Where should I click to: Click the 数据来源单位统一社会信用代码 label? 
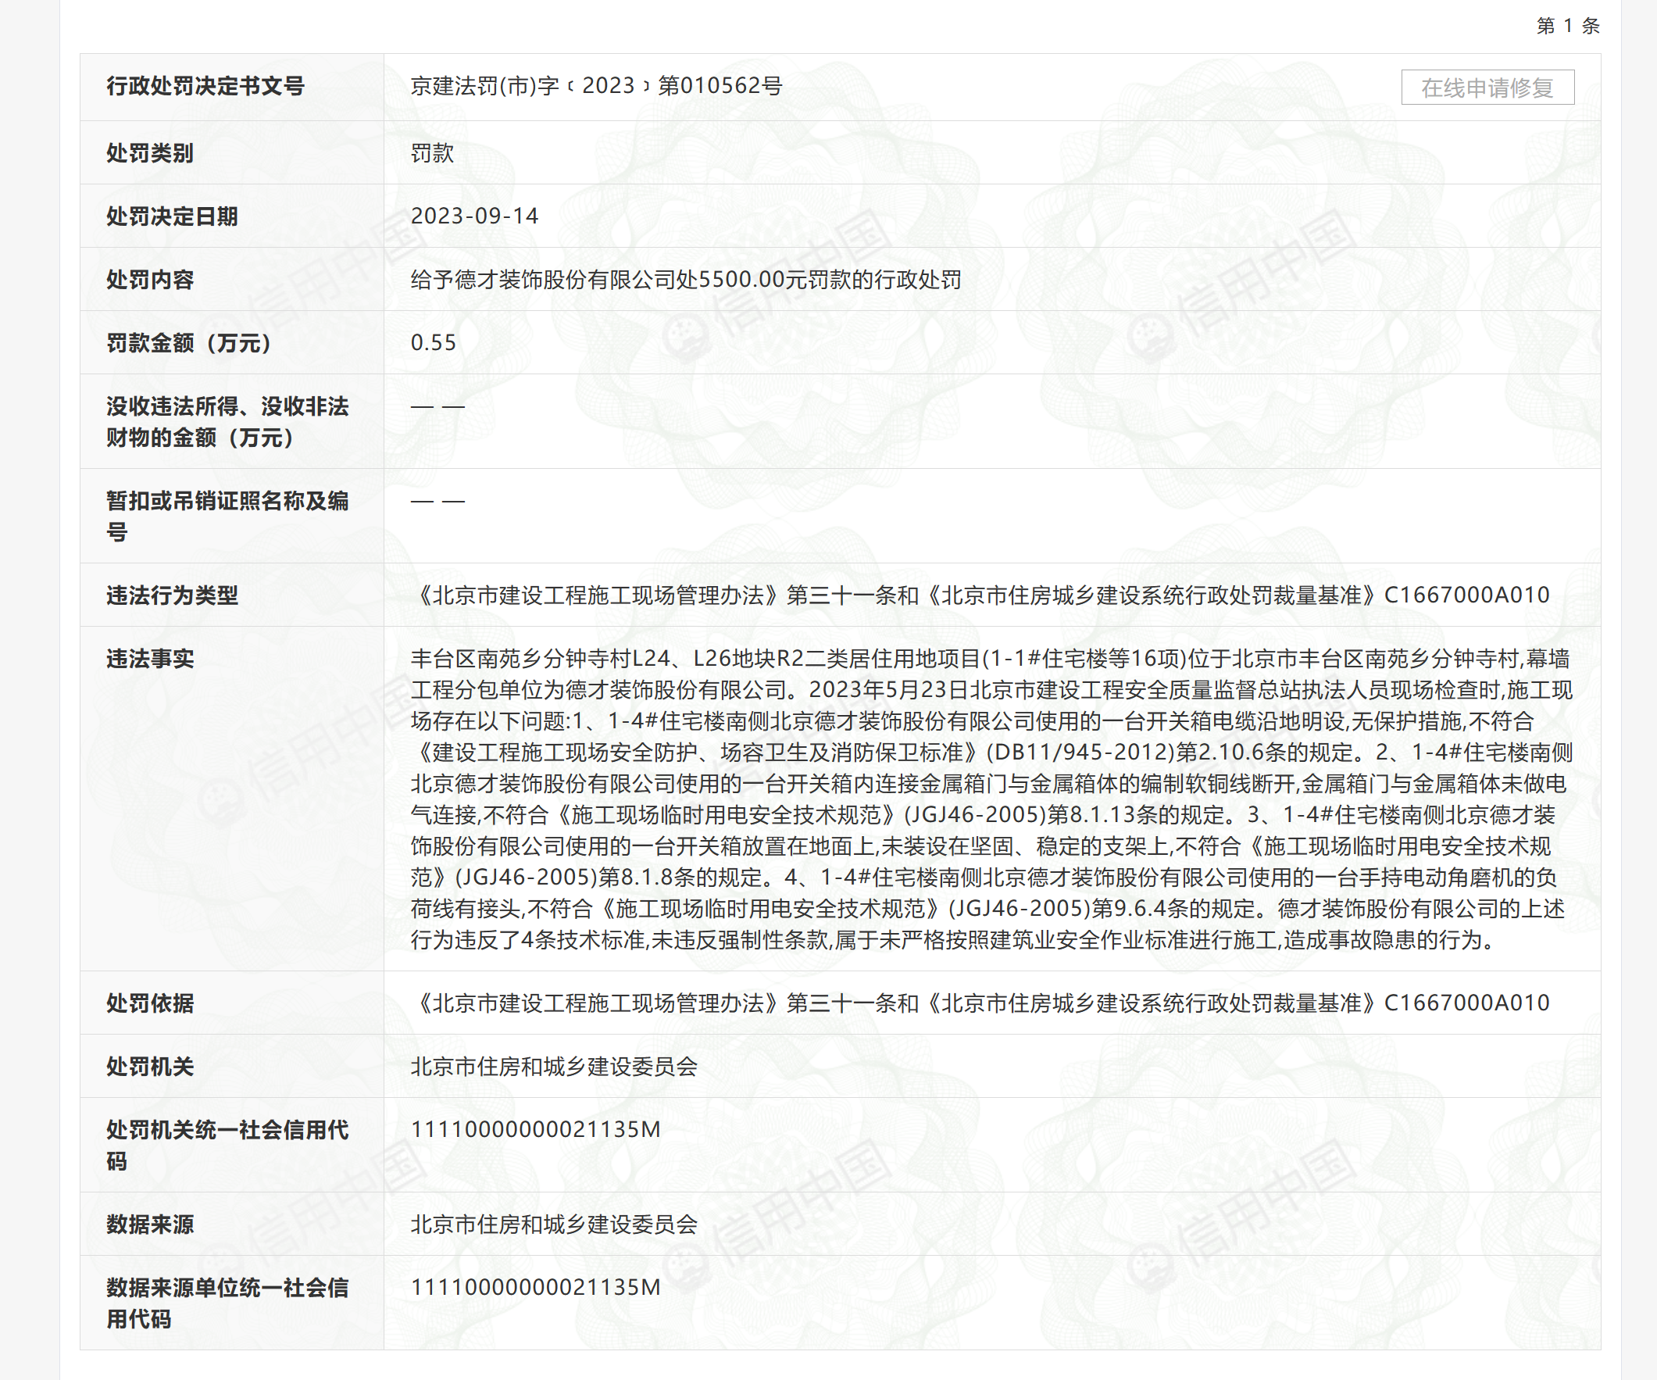(227, 1303)
